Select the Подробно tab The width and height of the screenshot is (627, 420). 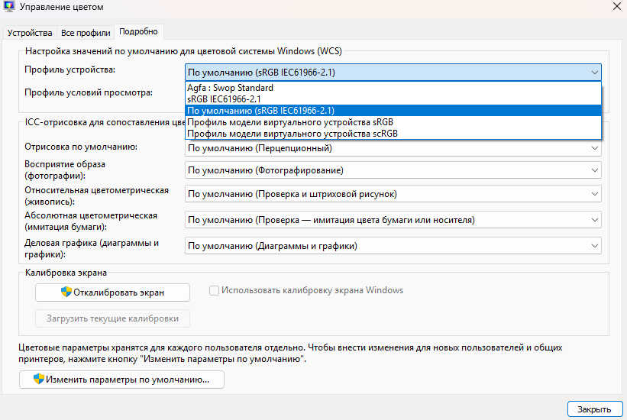(x=138, y=31)
